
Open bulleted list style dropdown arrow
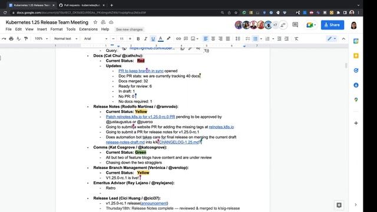tap(261, 39)
